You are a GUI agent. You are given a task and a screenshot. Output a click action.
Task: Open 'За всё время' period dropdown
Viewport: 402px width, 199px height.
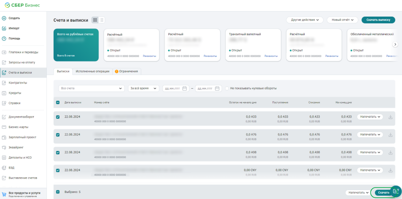143,88
